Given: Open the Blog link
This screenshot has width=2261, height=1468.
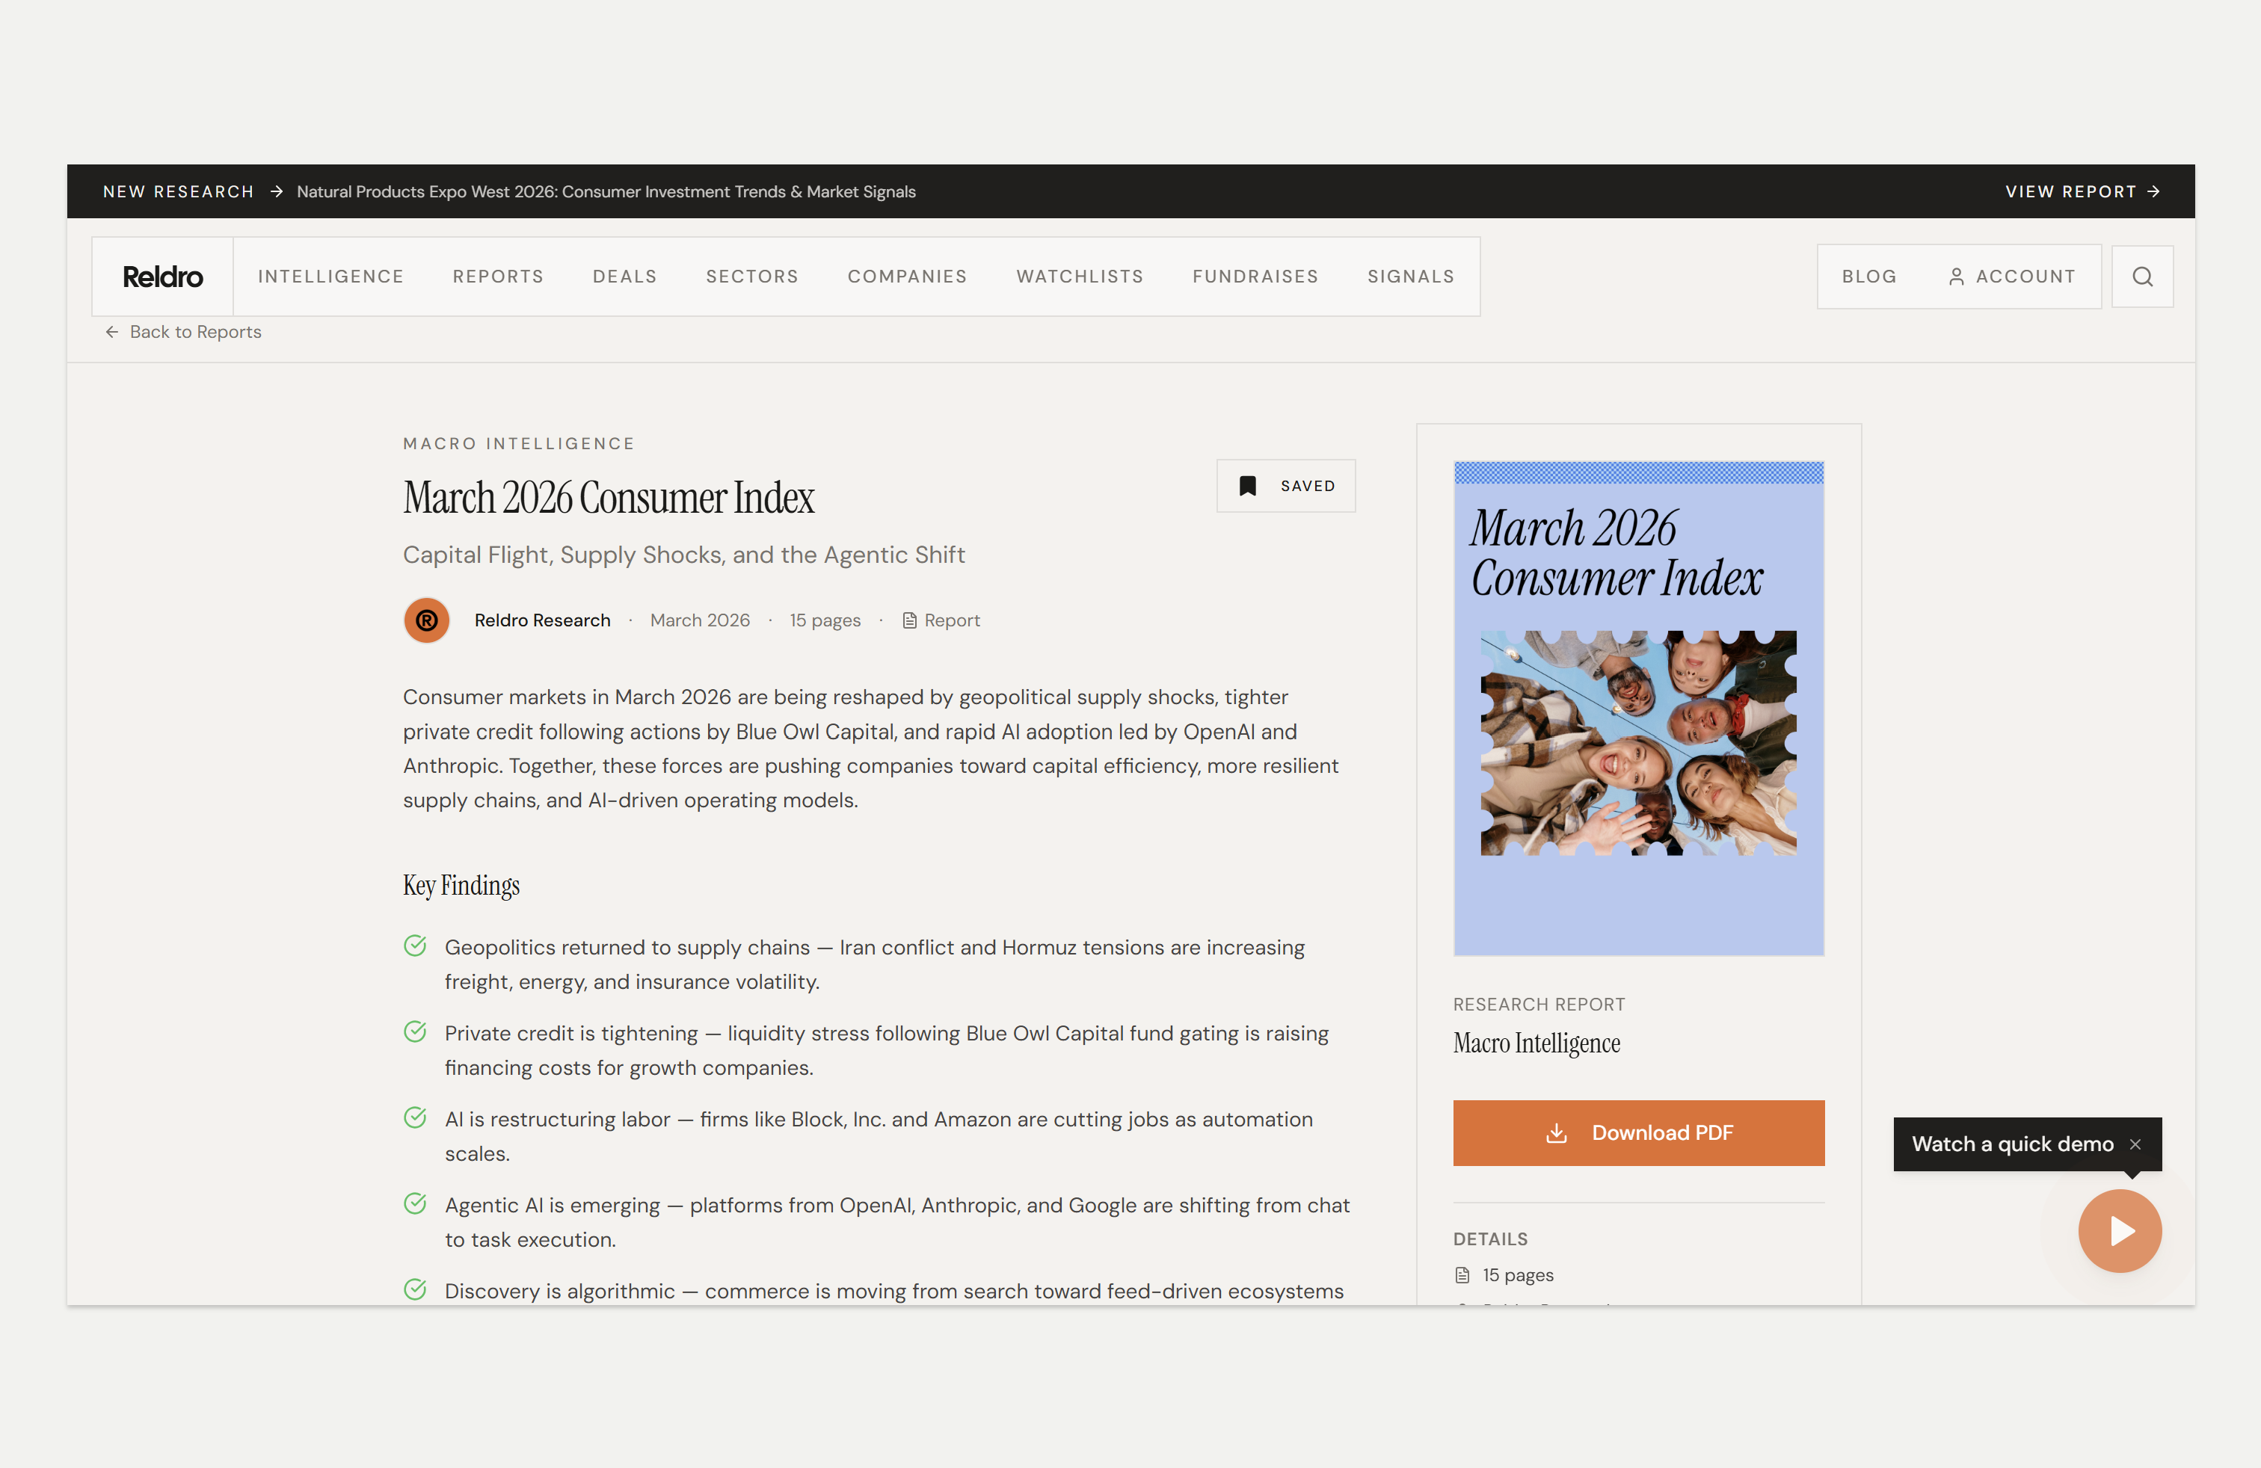Looking at the screenshot, I should (x=1868, y=277).
